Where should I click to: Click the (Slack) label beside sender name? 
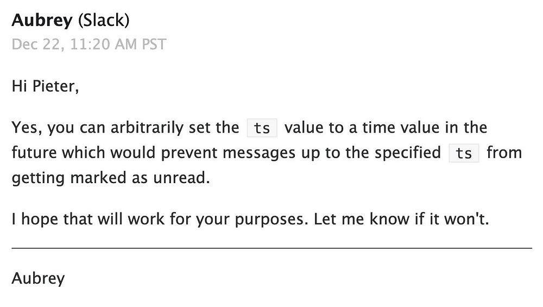pyautogui.click(x=104, y=20)
